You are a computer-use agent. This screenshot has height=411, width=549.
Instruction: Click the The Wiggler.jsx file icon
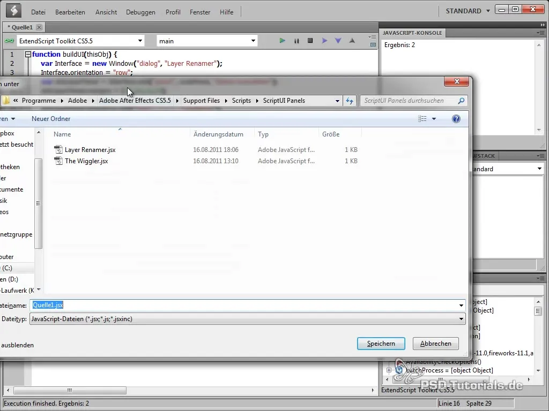[58, 161]
